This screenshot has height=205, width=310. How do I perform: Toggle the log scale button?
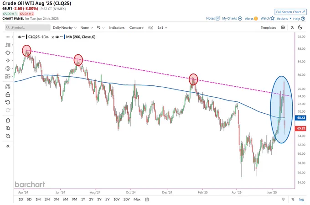pyautogui.click(x=301, y=199)
